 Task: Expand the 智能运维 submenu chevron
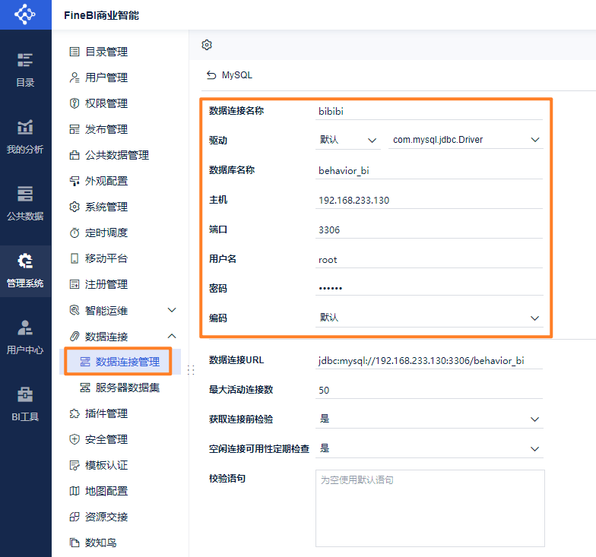tap(172, 310)
